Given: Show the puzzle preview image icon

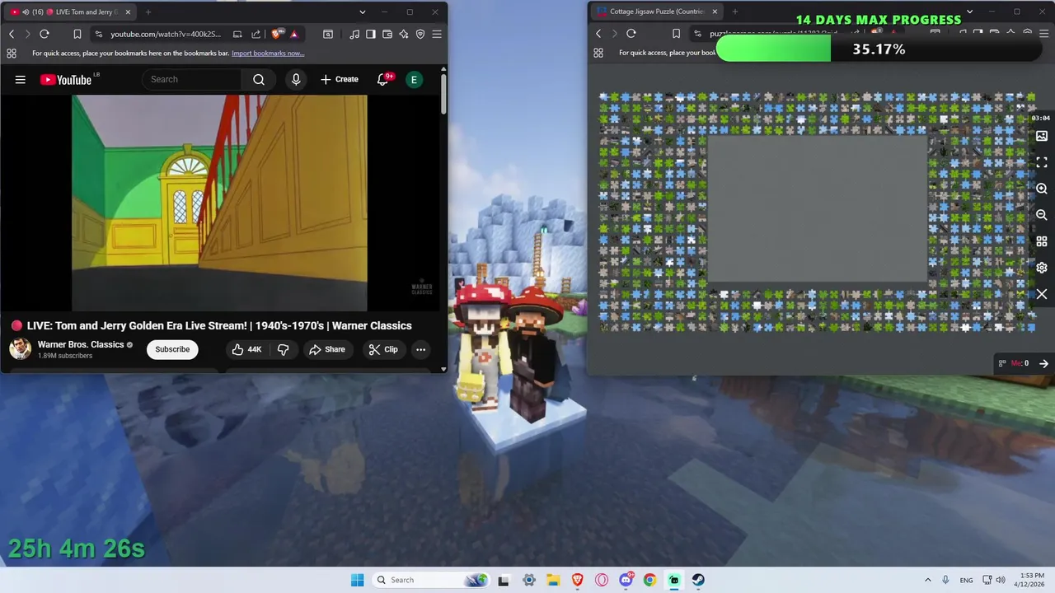Looking at the screenshot, I should coord(1042,136).
